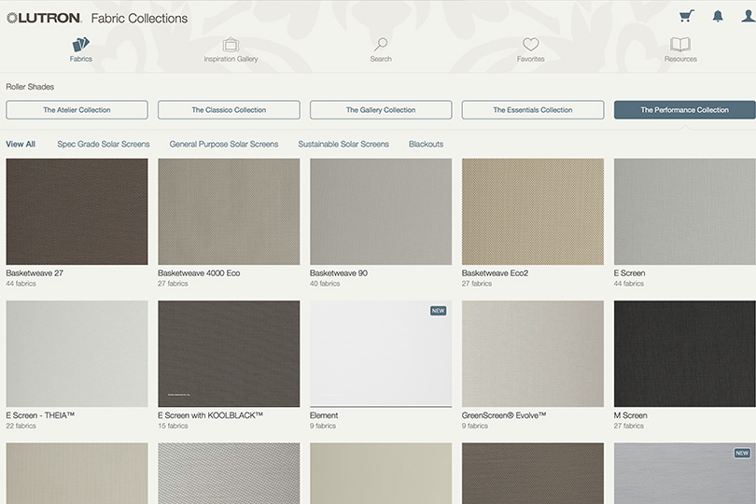Select The Classico Collection tab
Viewport: 756px width, 504px height.
229,110
